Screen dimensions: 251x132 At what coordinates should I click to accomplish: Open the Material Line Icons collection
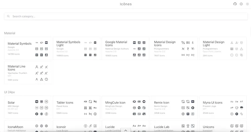pos(28,73)
